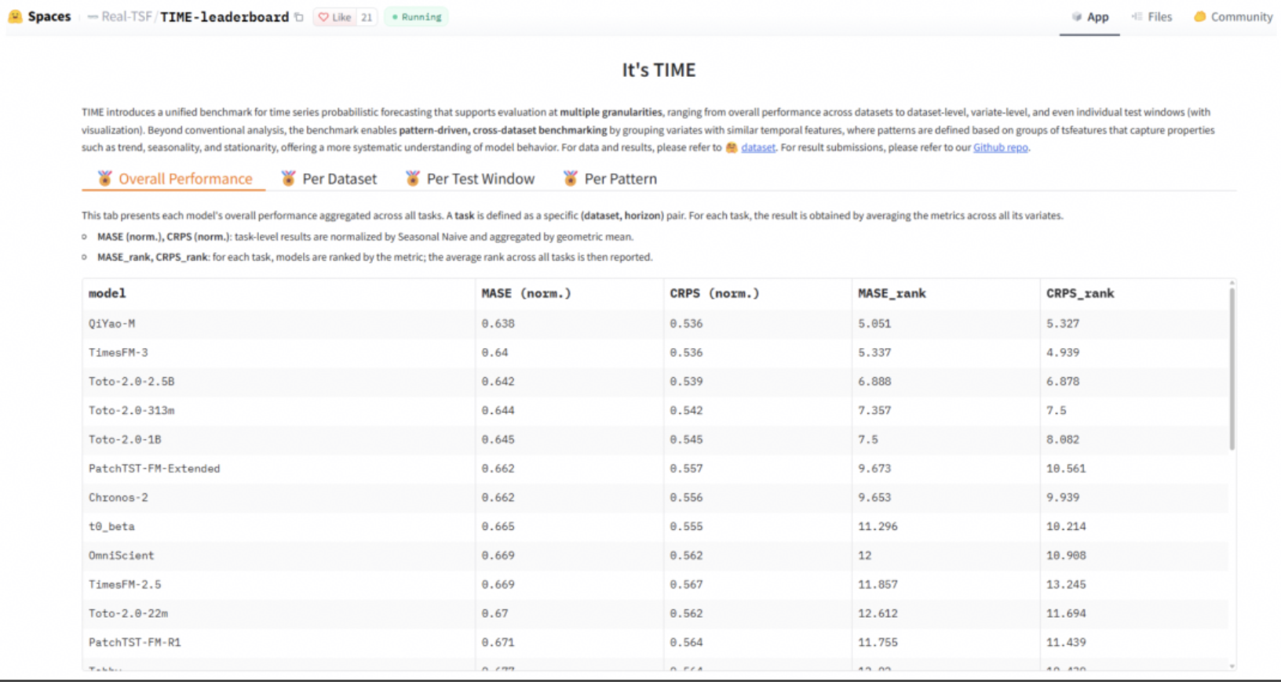Image resolution: width=1281 pixels, height=682 pixels.
Task: Click the like count number 21
Action: click(x=367, y=17)
